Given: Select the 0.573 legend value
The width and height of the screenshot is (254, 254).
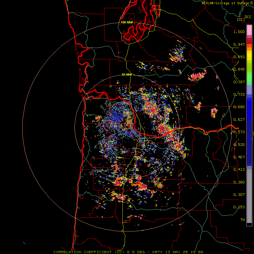Looking at the screenshot, I should click(x=239, y=132).
